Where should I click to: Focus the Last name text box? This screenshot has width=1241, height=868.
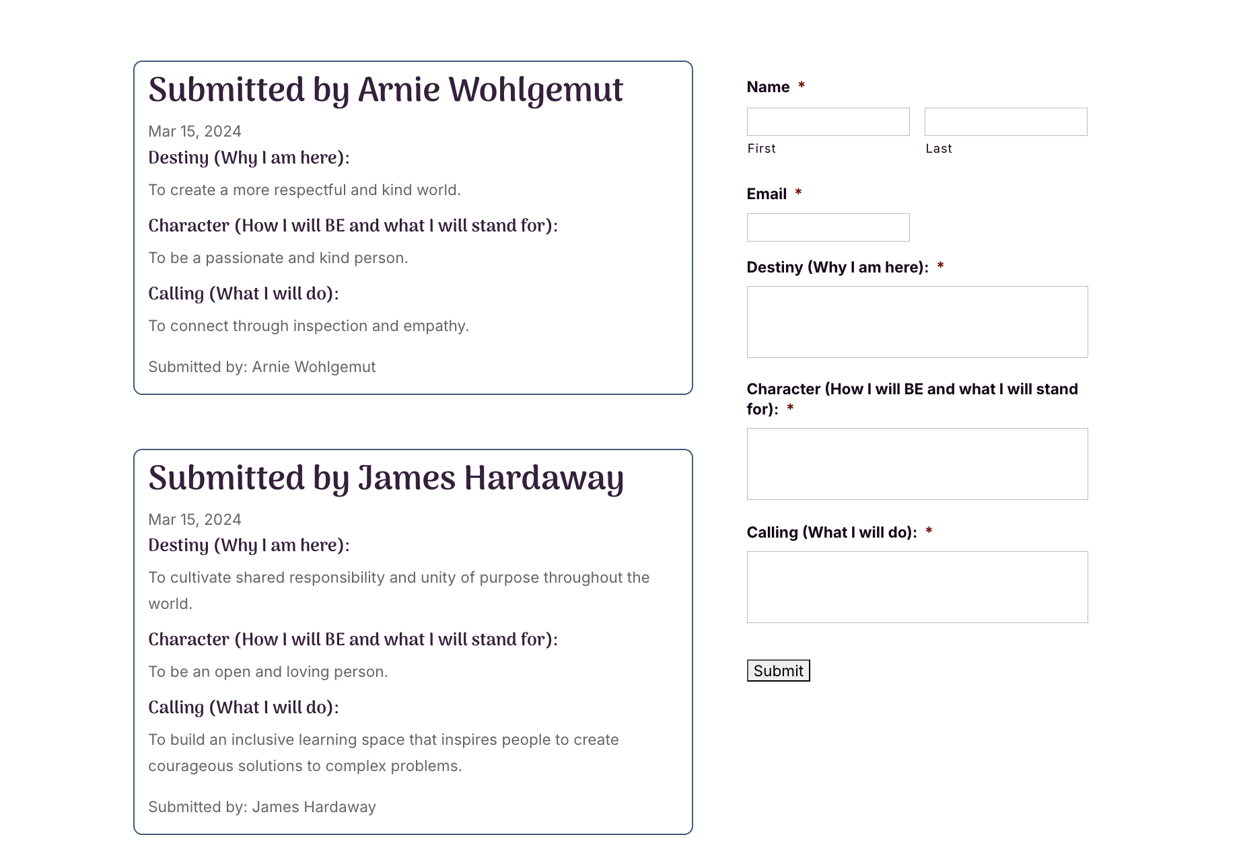pos(1005,122)
